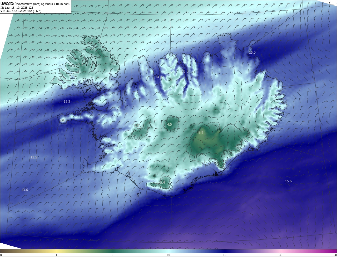Click the 13.6 value label on the map
Image resolution: width=337 pixels, height=257 pixels.
(x=24, y=190)
